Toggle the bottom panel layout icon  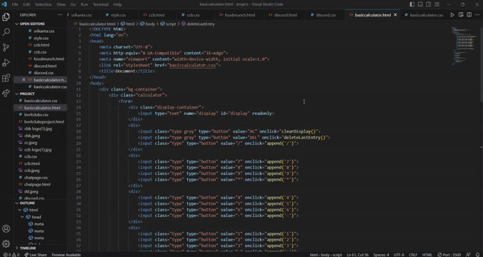coord(420,4)
